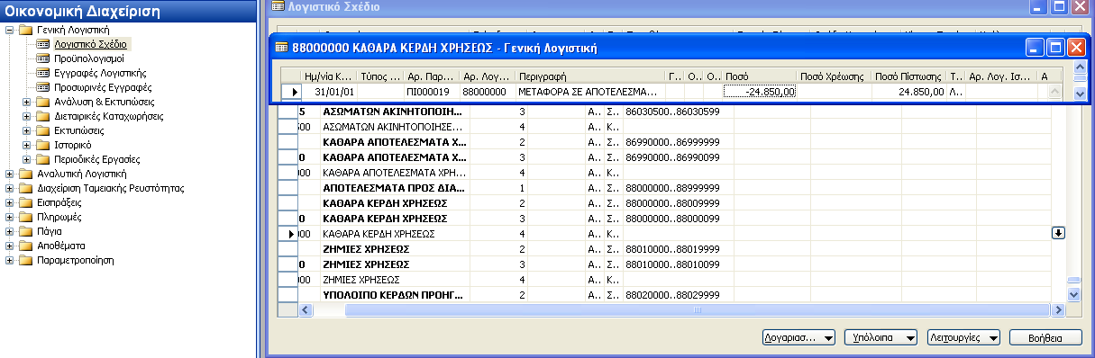Image resolution: width=1095 pixels, height=358 pixels.
Task: Click the Ημ/νία Κ... column header
Action: coord(330,76)
